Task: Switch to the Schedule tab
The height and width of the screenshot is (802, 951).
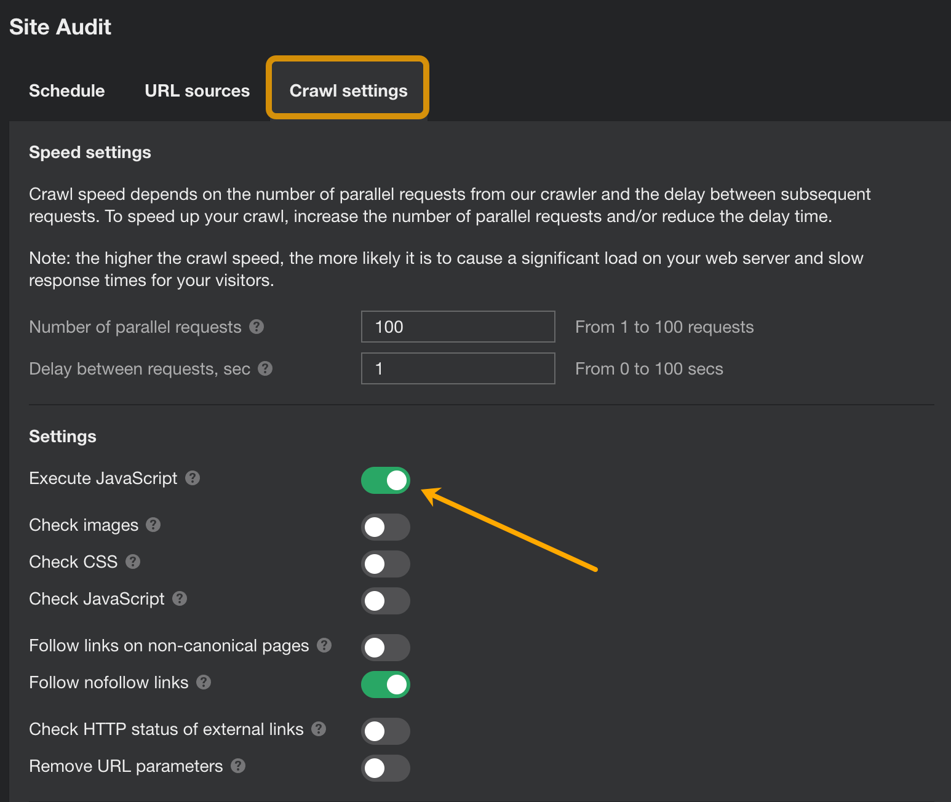Action: (x=66, y=90)
